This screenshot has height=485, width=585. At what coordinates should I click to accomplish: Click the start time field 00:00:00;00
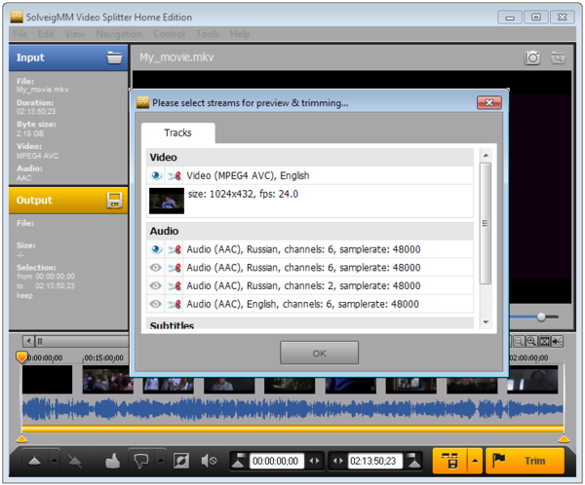277,462
